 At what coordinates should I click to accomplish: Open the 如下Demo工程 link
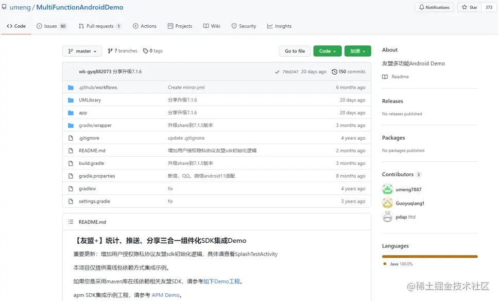[221, 281]
